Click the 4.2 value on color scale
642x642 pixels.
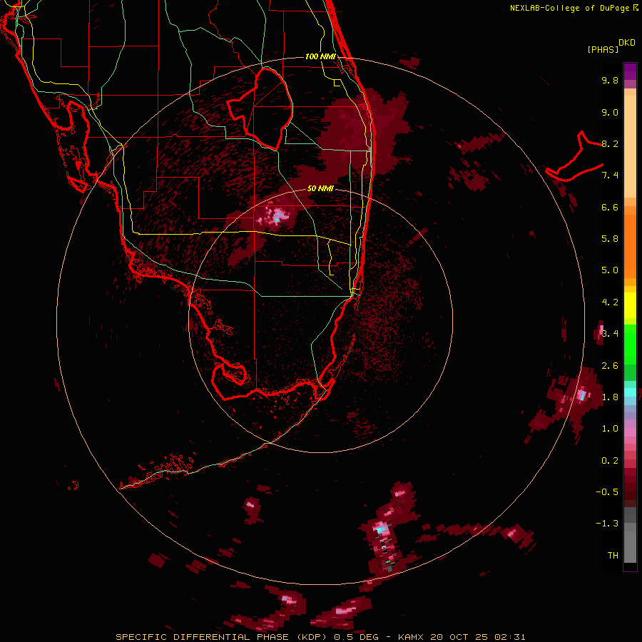point(610,302)
